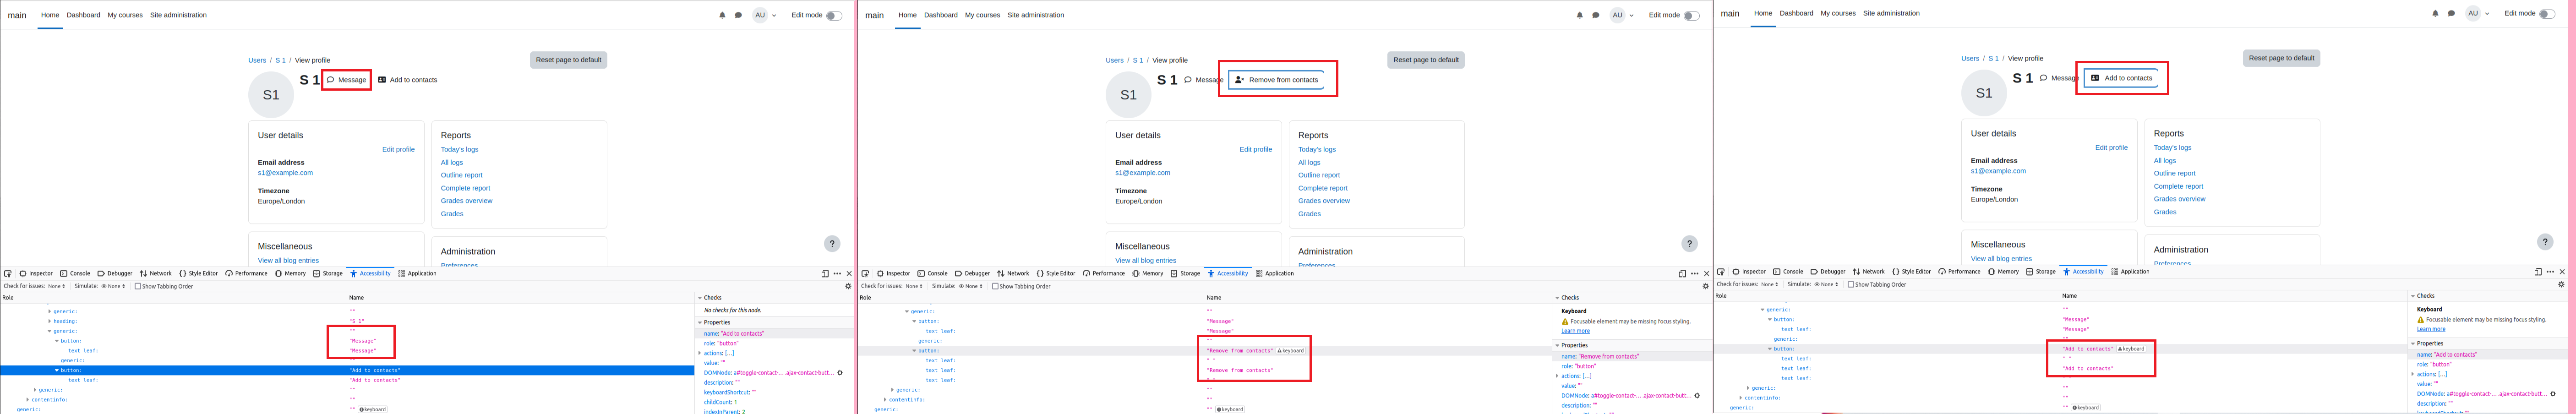
Task: Open Today's logs link in right screenshot
Action: [2172, 147]
